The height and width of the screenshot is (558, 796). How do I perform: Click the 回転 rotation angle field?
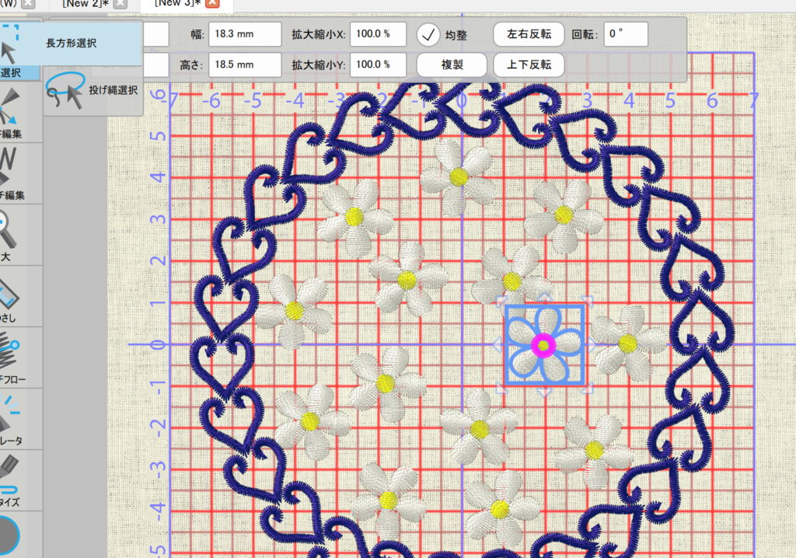625,34
